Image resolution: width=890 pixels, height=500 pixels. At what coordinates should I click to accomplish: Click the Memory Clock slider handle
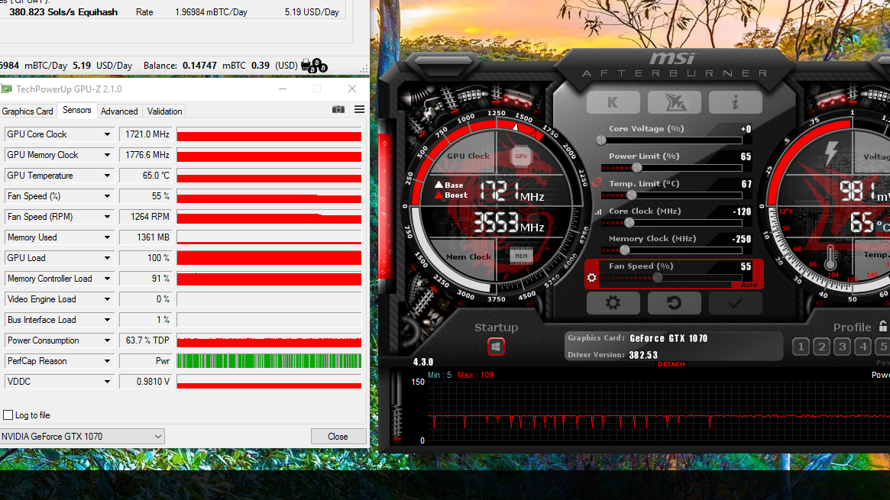point(624,250)
